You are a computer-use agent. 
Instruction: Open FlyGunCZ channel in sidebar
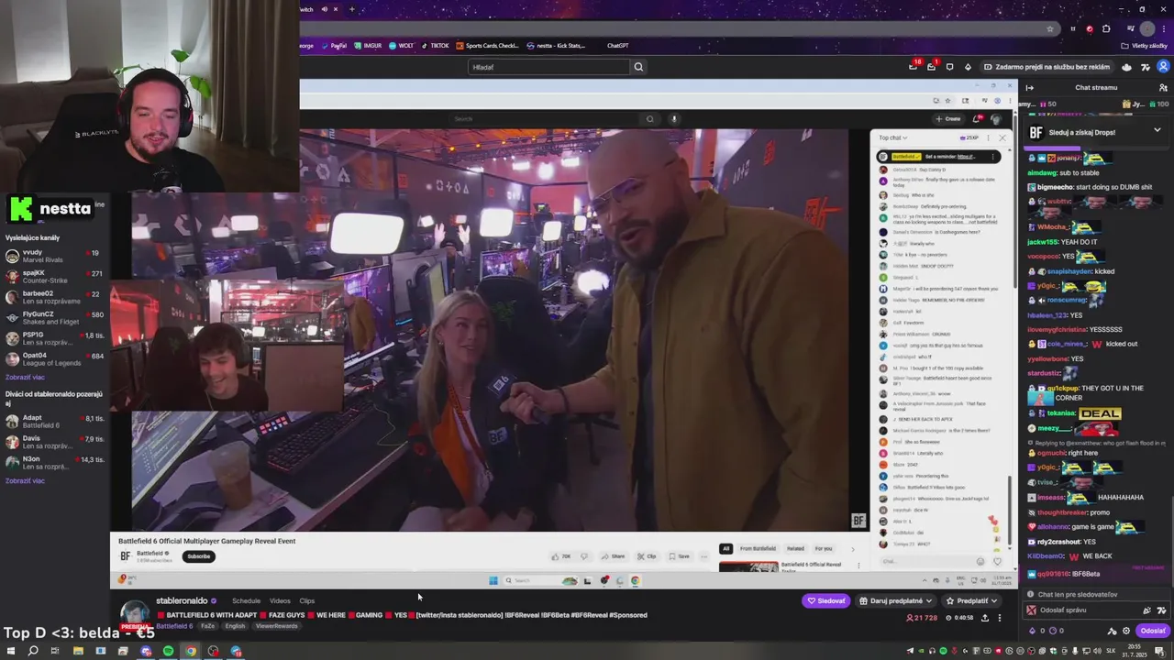click(55, 318)
